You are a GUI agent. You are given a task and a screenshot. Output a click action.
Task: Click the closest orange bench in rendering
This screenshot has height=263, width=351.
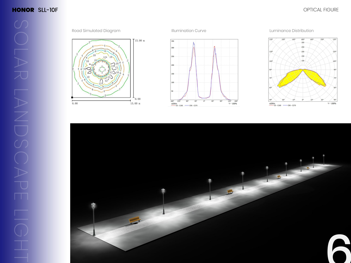click(x=135, y=220)
